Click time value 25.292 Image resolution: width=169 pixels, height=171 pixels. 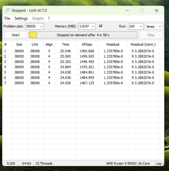coord(65,62)
